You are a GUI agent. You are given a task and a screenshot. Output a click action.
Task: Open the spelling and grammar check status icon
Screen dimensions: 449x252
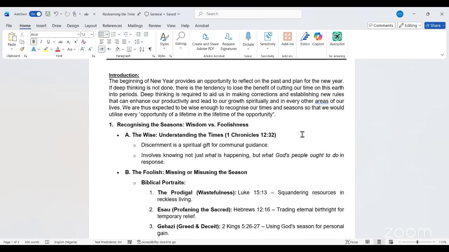(47, 242)
